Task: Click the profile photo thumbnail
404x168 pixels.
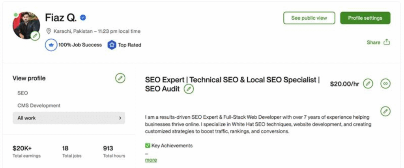Action: (26, 24)
